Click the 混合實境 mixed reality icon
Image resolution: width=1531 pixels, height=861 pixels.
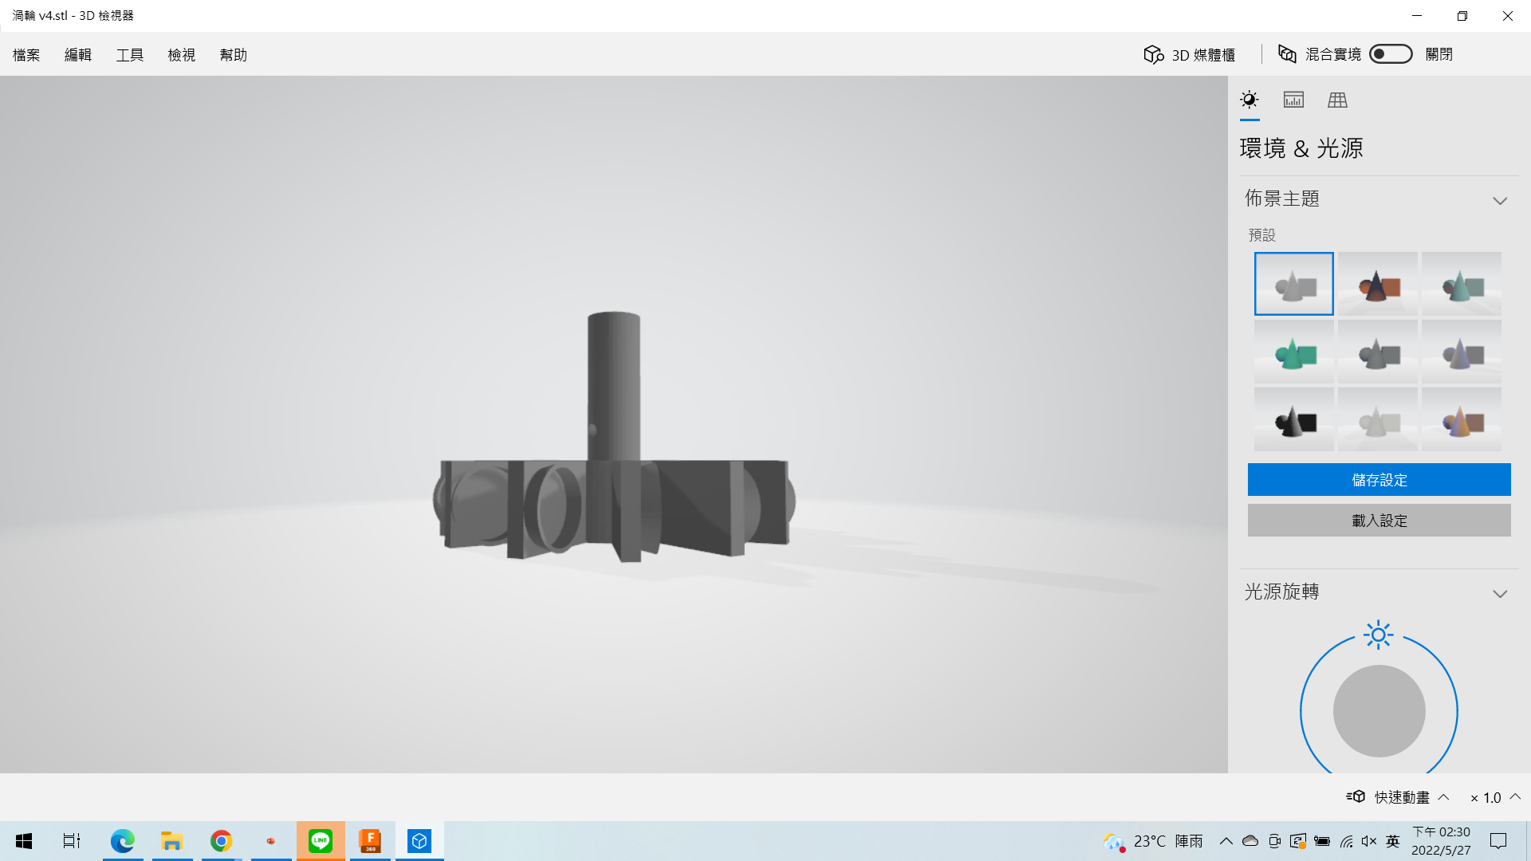(x=1287, y=53)
